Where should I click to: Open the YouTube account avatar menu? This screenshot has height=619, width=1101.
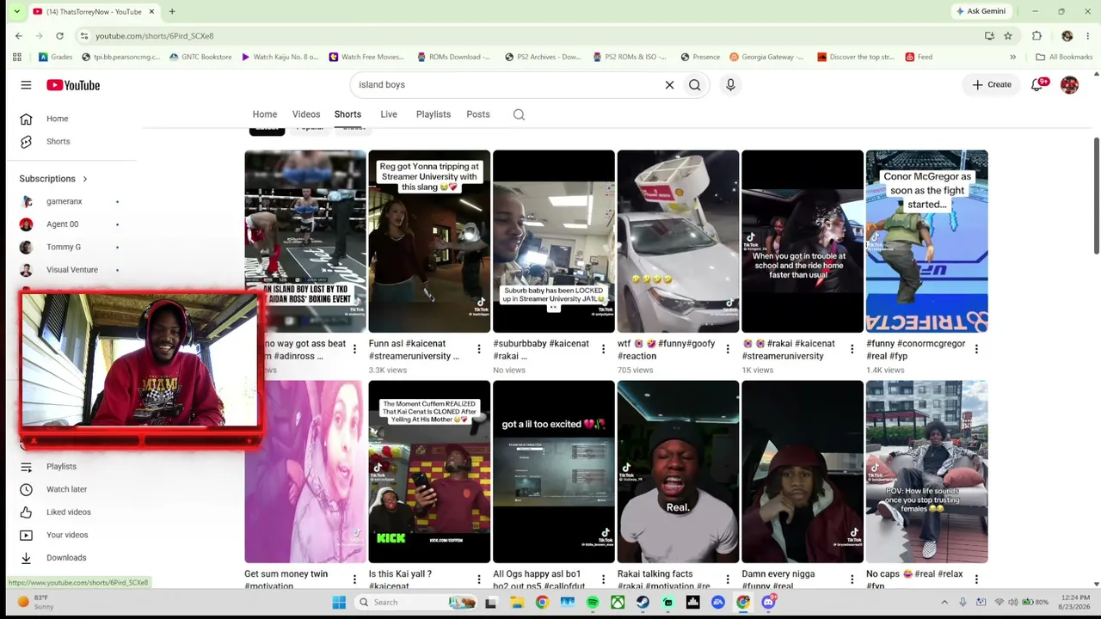[1069, 85]
